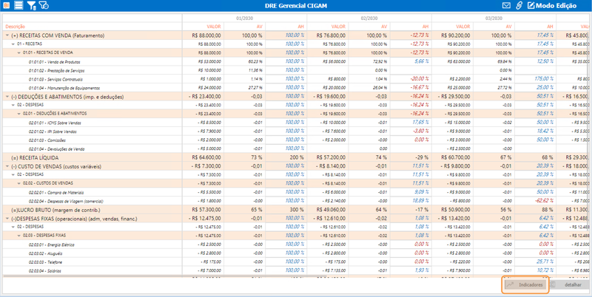Select the 01/2030 period column header

click(244, 18)
